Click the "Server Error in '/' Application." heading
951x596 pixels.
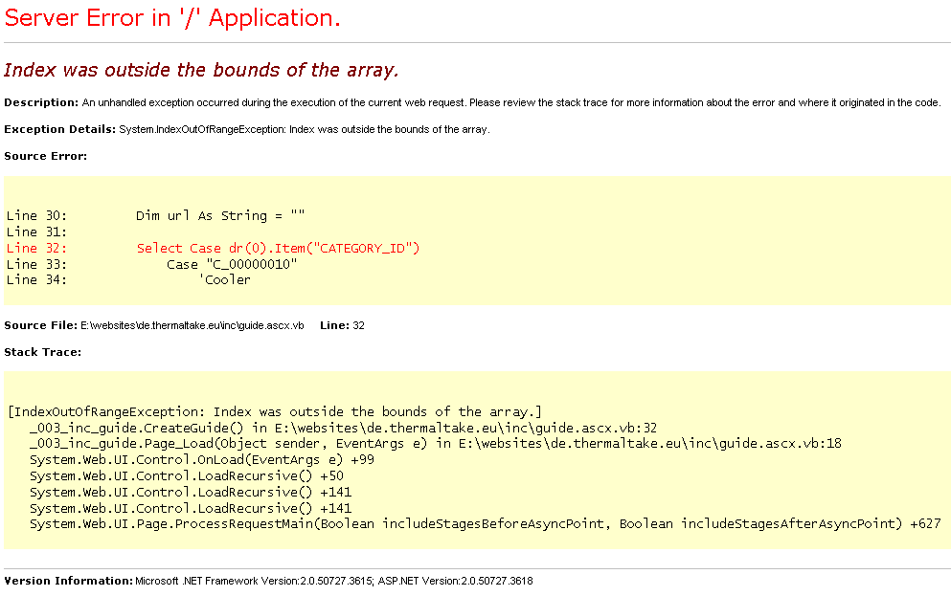pyautogui.click(x=172, y=18)
